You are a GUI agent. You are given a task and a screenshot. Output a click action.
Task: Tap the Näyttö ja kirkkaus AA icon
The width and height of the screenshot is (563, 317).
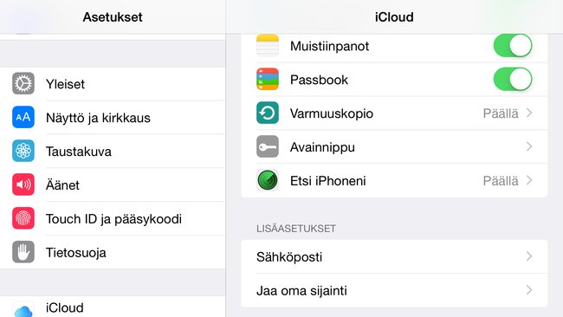(x=23, y=117)
